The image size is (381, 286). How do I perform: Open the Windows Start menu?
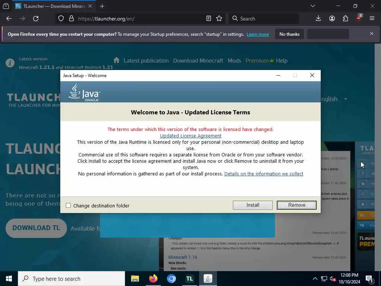pos(9,279)
